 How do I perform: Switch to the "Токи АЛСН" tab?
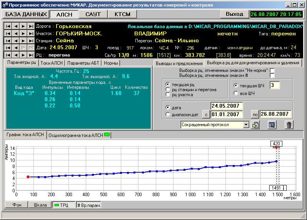[x=52, y=63]
